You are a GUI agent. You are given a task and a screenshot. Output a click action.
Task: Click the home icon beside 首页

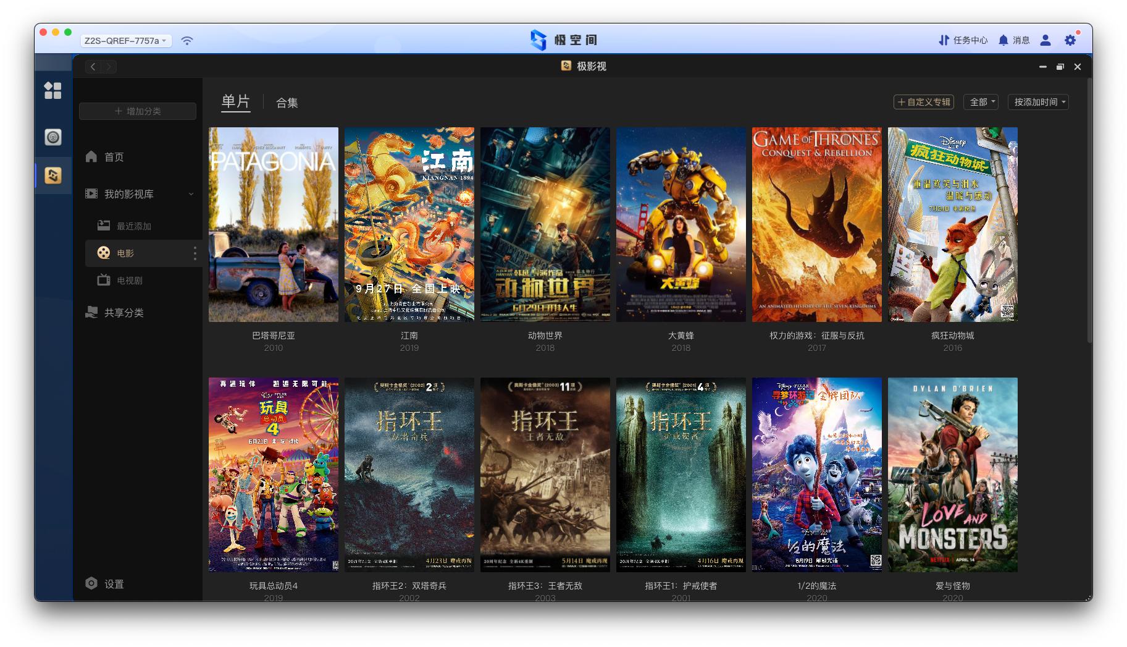coord(91,156)
